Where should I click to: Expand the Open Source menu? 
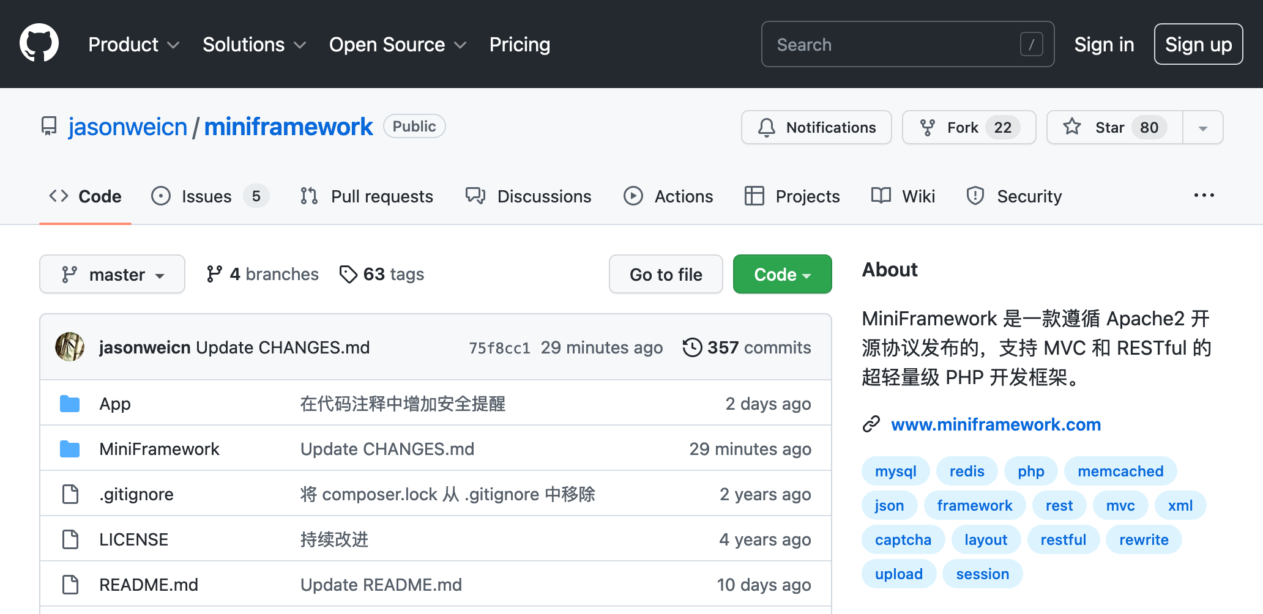[x=398, y=44]
